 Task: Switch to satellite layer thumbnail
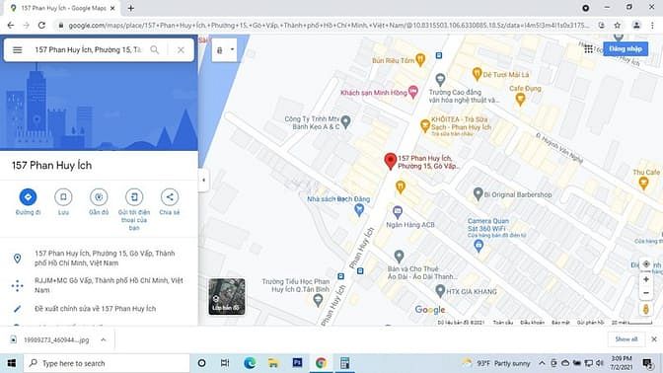(x=227, y=296)
